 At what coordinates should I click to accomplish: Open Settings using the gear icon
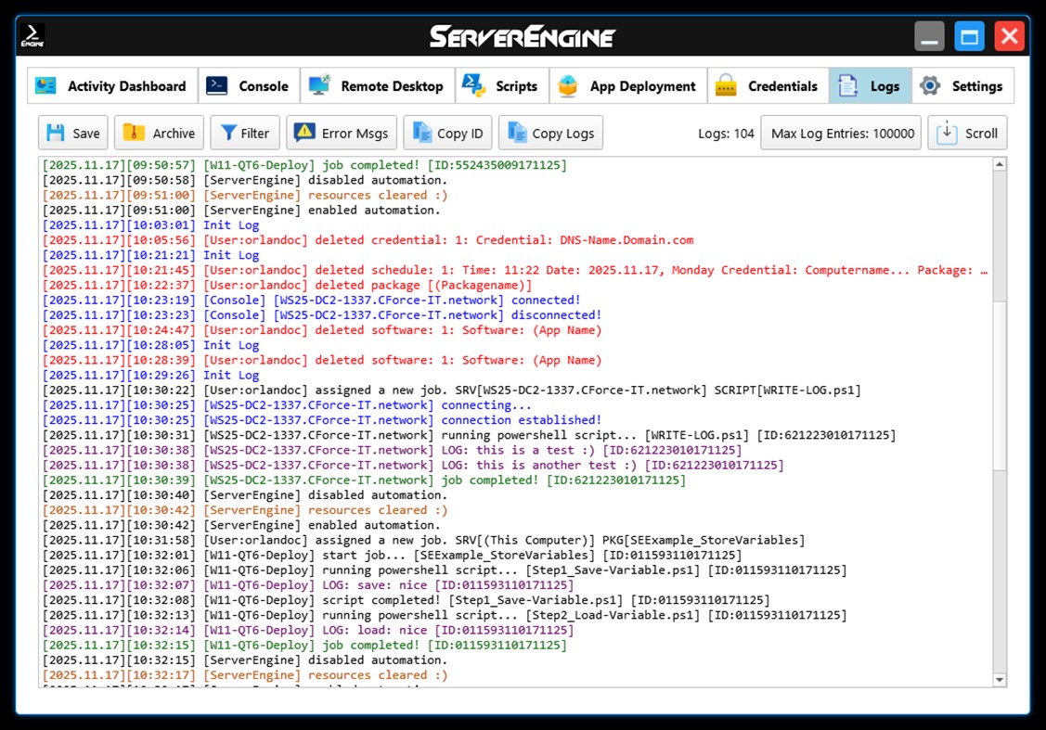[930, 85]
